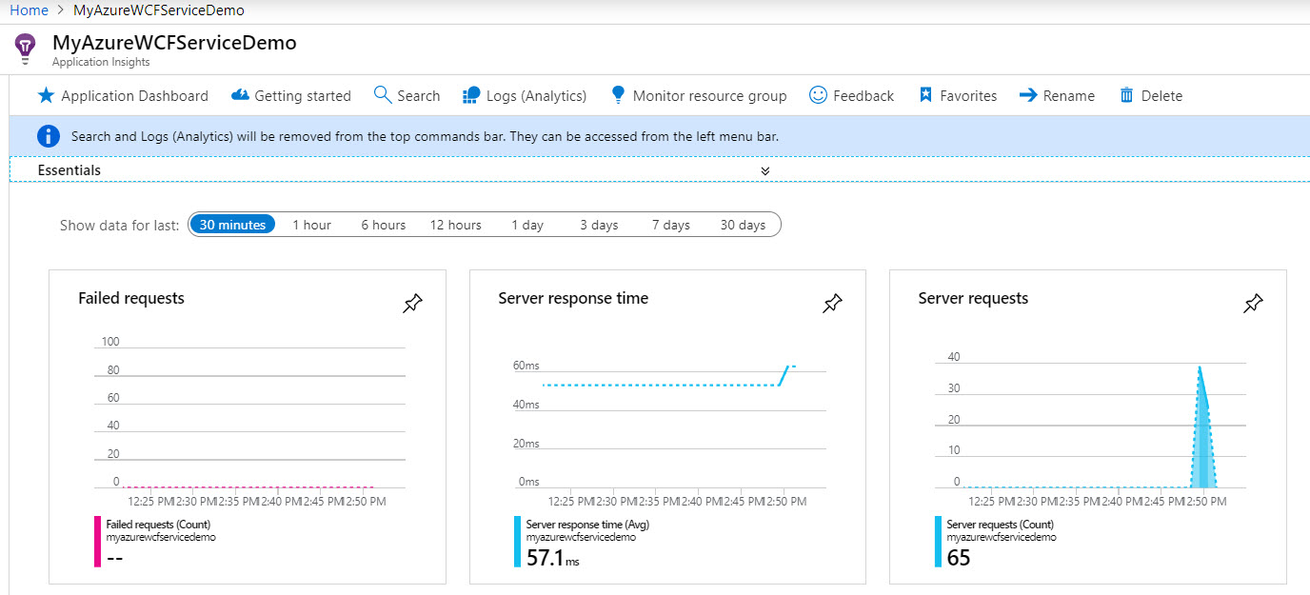1310x595 pixels.
Task: Expand the Essentials section chevron
Action: coord(765,170)
